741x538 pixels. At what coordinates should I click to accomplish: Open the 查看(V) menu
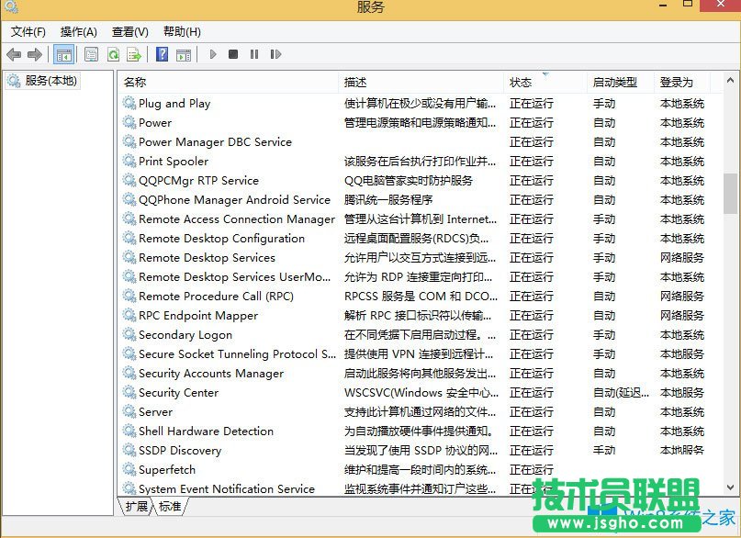pos(129,31)
